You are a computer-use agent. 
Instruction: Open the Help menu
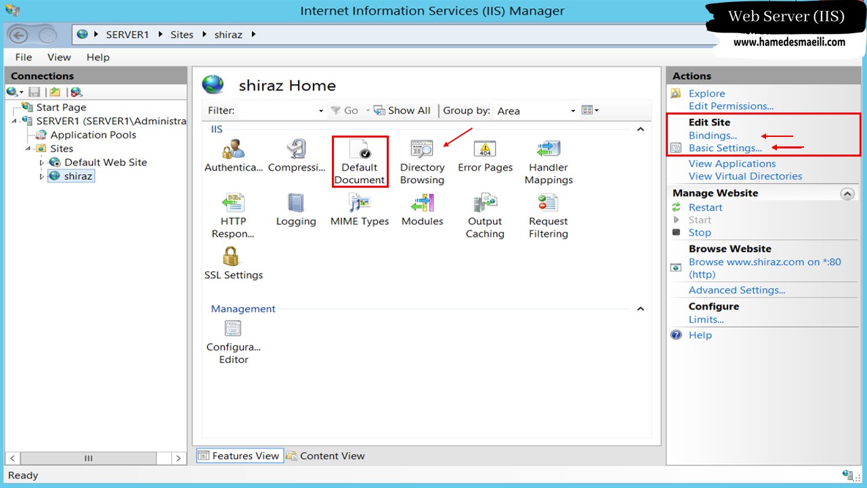pos(98,57)
